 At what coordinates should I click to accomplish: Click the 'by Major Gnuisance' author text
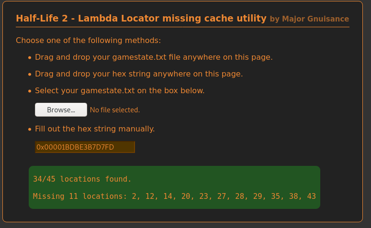(x=309, y=19)
